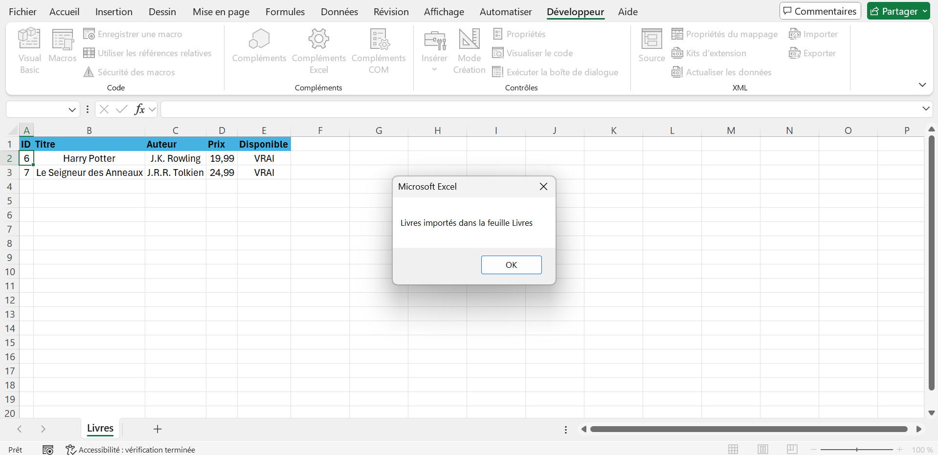The image size is (938, 455).
Task: Open the Fichier tab
Action: 22,12
